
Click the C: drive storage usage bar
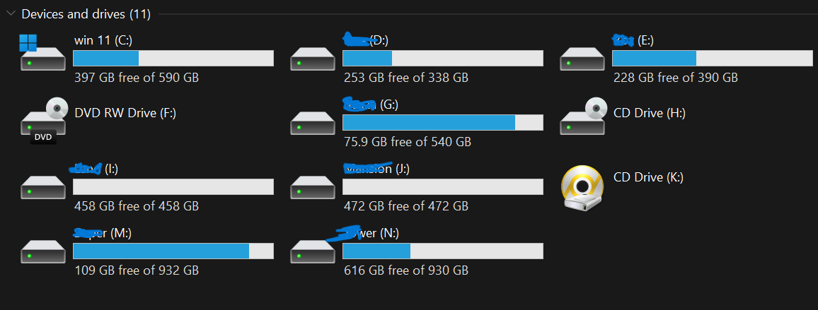tap(173, 59)
